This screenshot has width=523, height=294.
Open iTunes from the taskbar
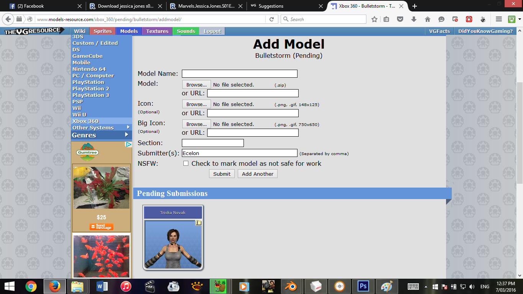point(126,286)
